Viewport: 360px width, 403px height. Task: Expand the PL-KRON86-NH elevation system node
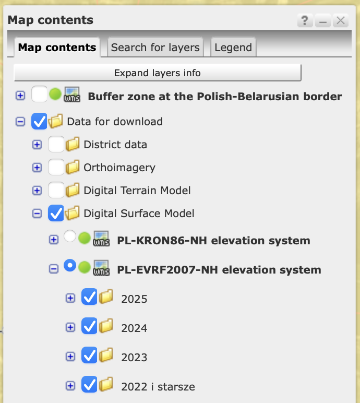point(54,240)
